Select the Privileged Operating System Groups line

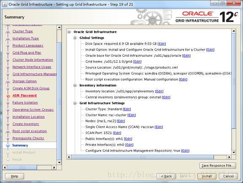click(158, 74)
